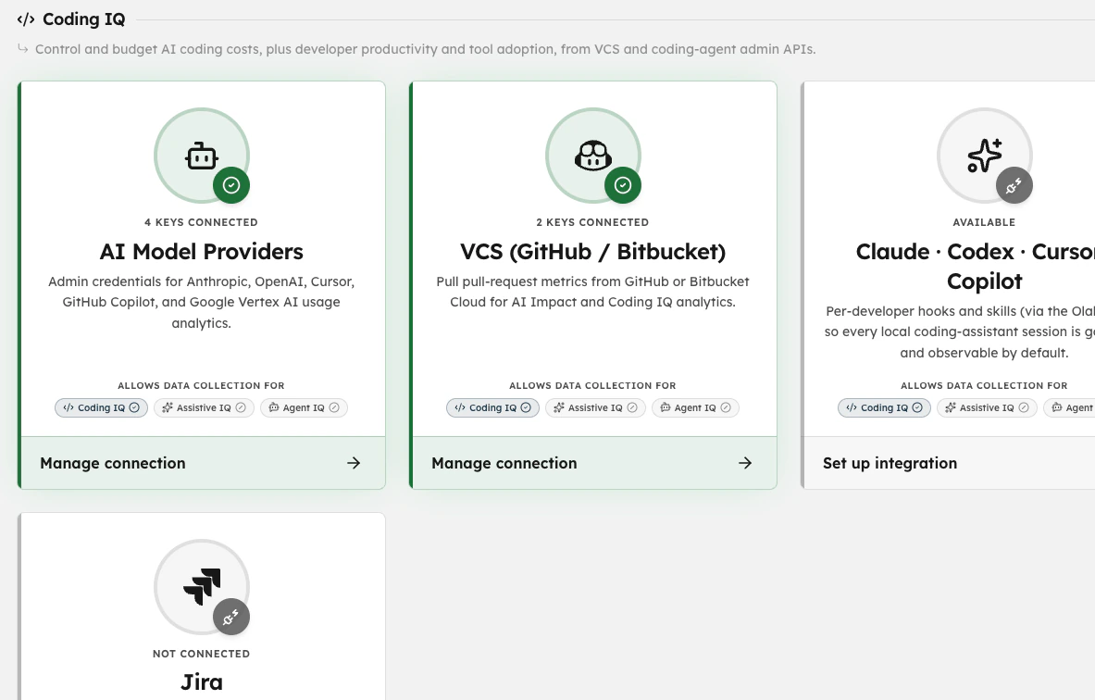
Task: Click the AI Model Providers robot icon
Action: (x=201, y=156)
